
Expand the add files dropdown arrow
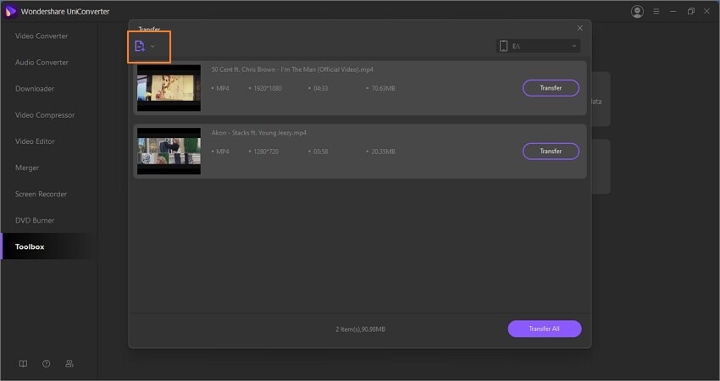152,47
